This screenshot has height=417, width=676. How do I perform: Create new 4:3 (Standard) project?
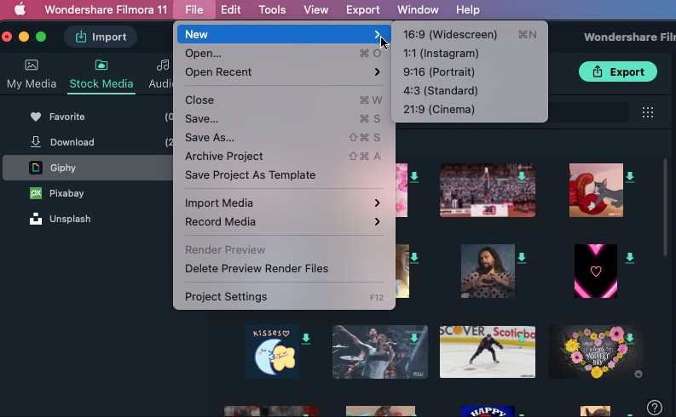(470, 91)
